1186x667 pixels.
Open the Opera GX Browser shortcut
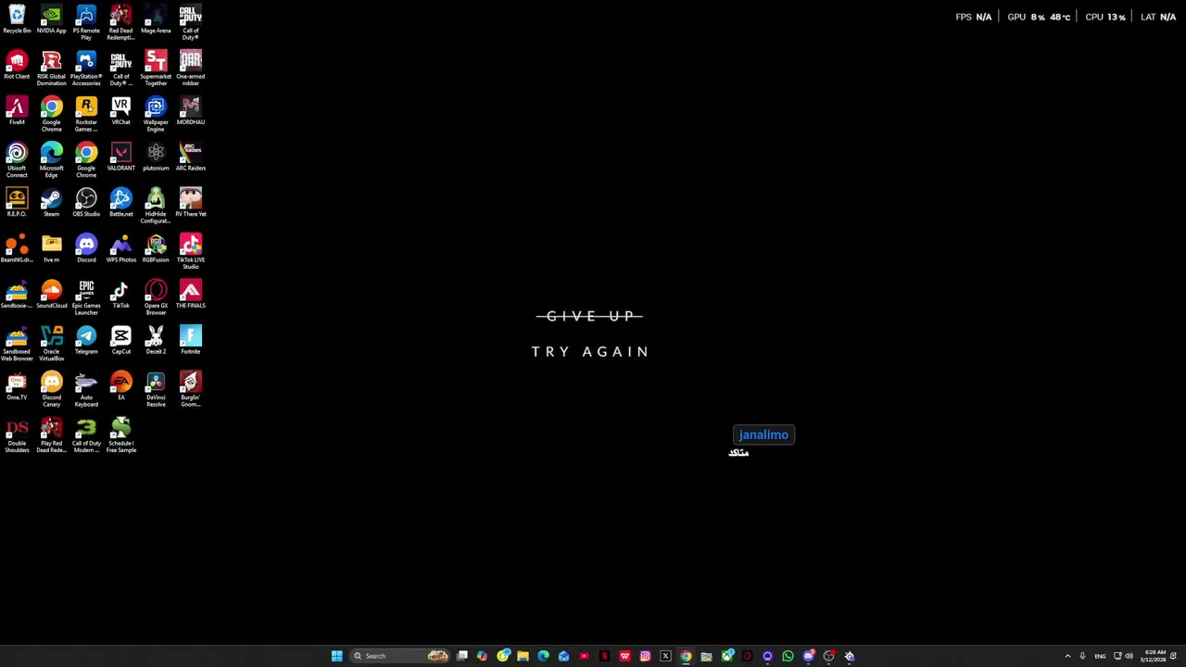pyautogui.click(x=156, y=298)
